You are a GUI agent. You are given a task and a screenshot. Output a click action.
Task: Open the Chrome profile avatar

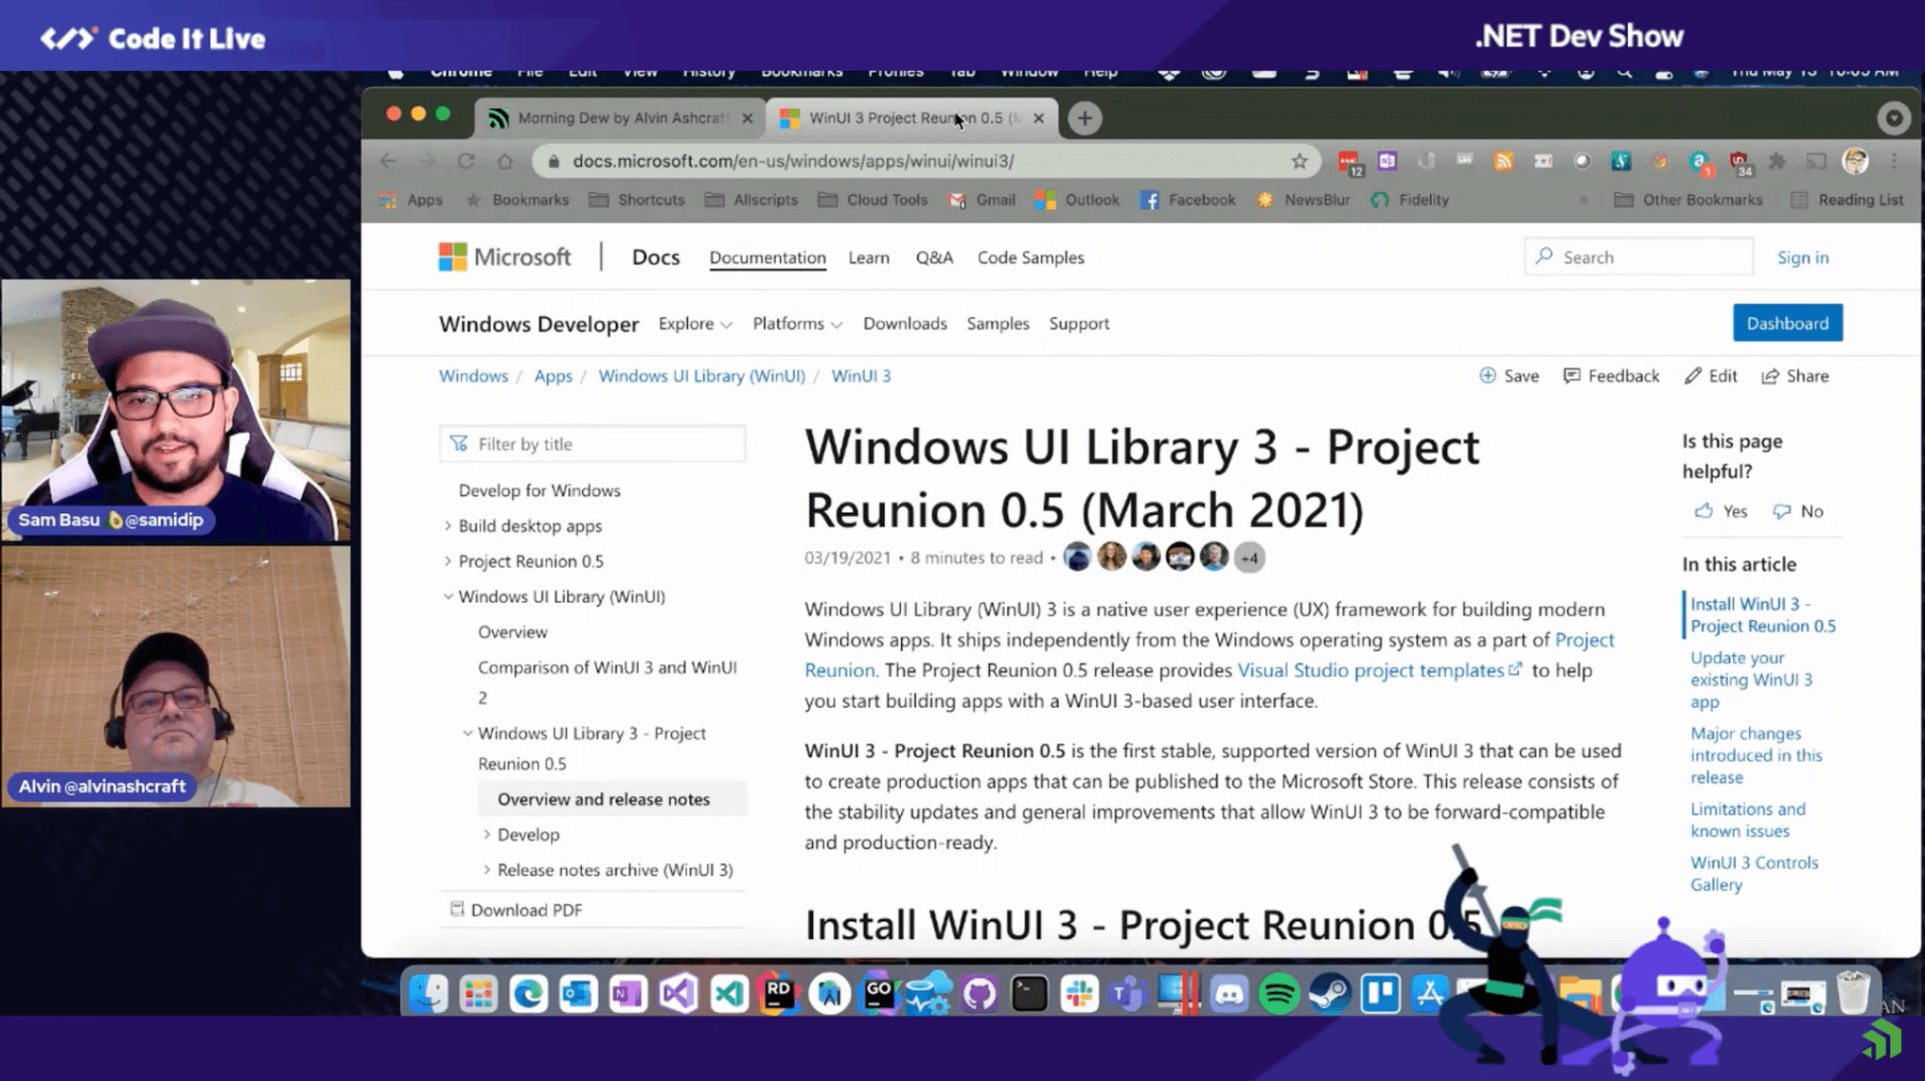tap(1856, 161)
